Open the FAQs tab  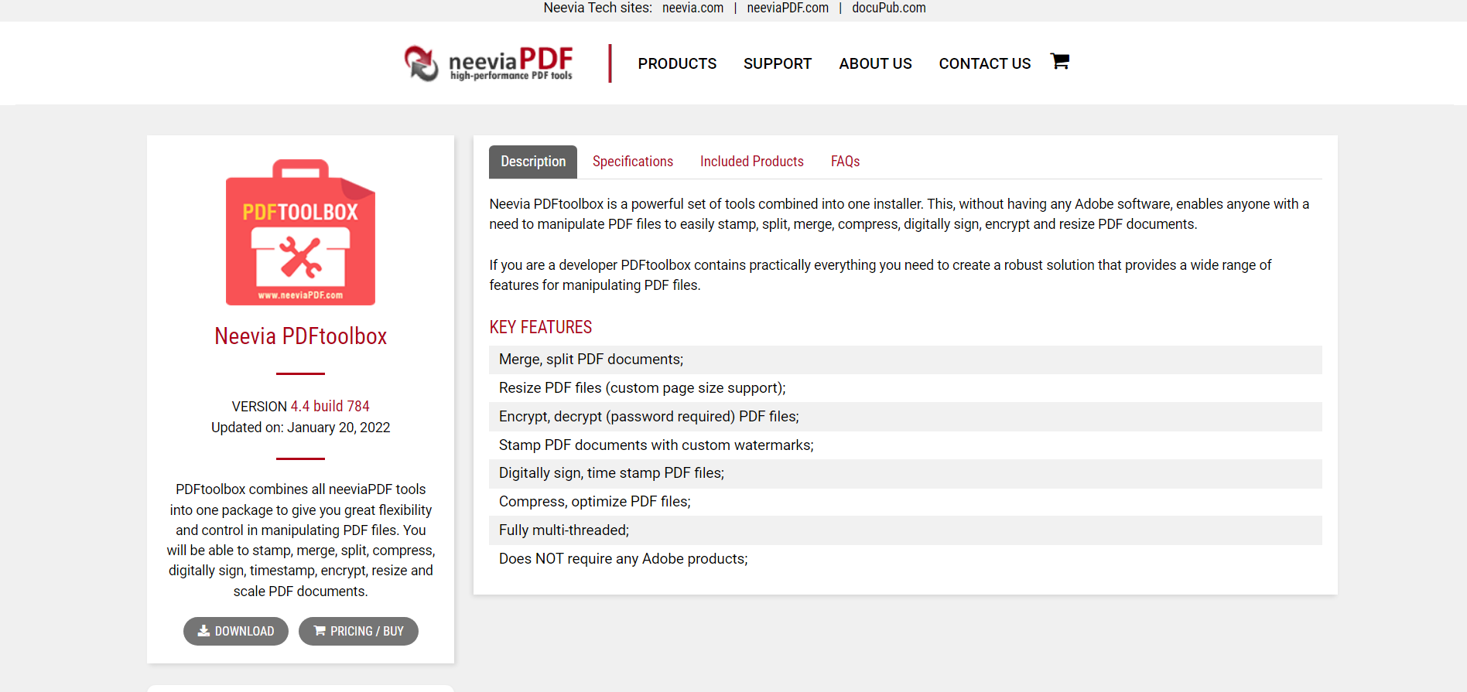pyautogui.click(x=846, y=162)
